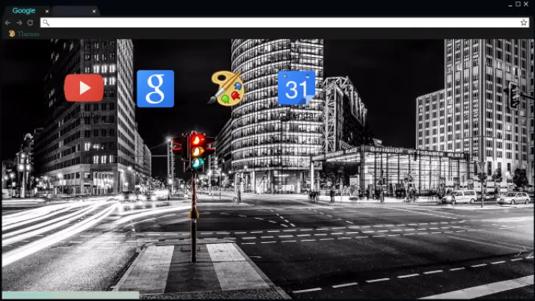The image size is (535, 301).
Task: Open the Google Search app icon
Action: [x=155, y=89]
